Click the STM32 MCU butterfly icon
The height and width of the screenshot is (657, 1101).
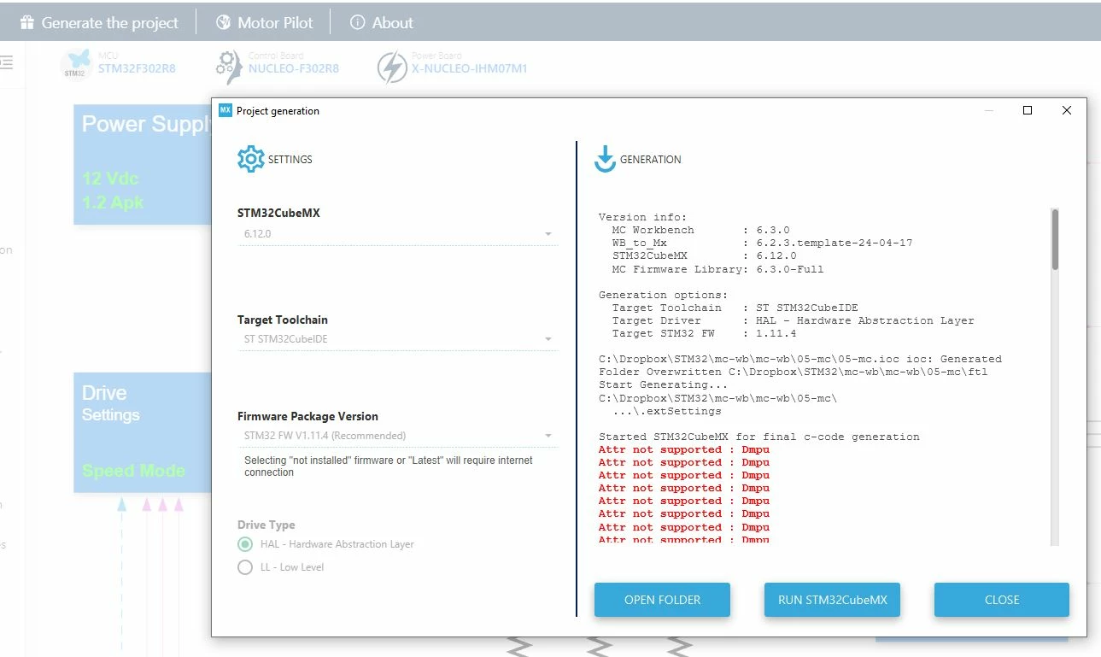coord(76,64)
